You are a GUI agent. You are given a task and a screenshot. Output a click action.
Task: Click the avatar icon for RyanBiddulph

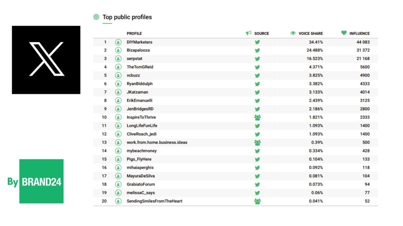(x=118, y=84)
